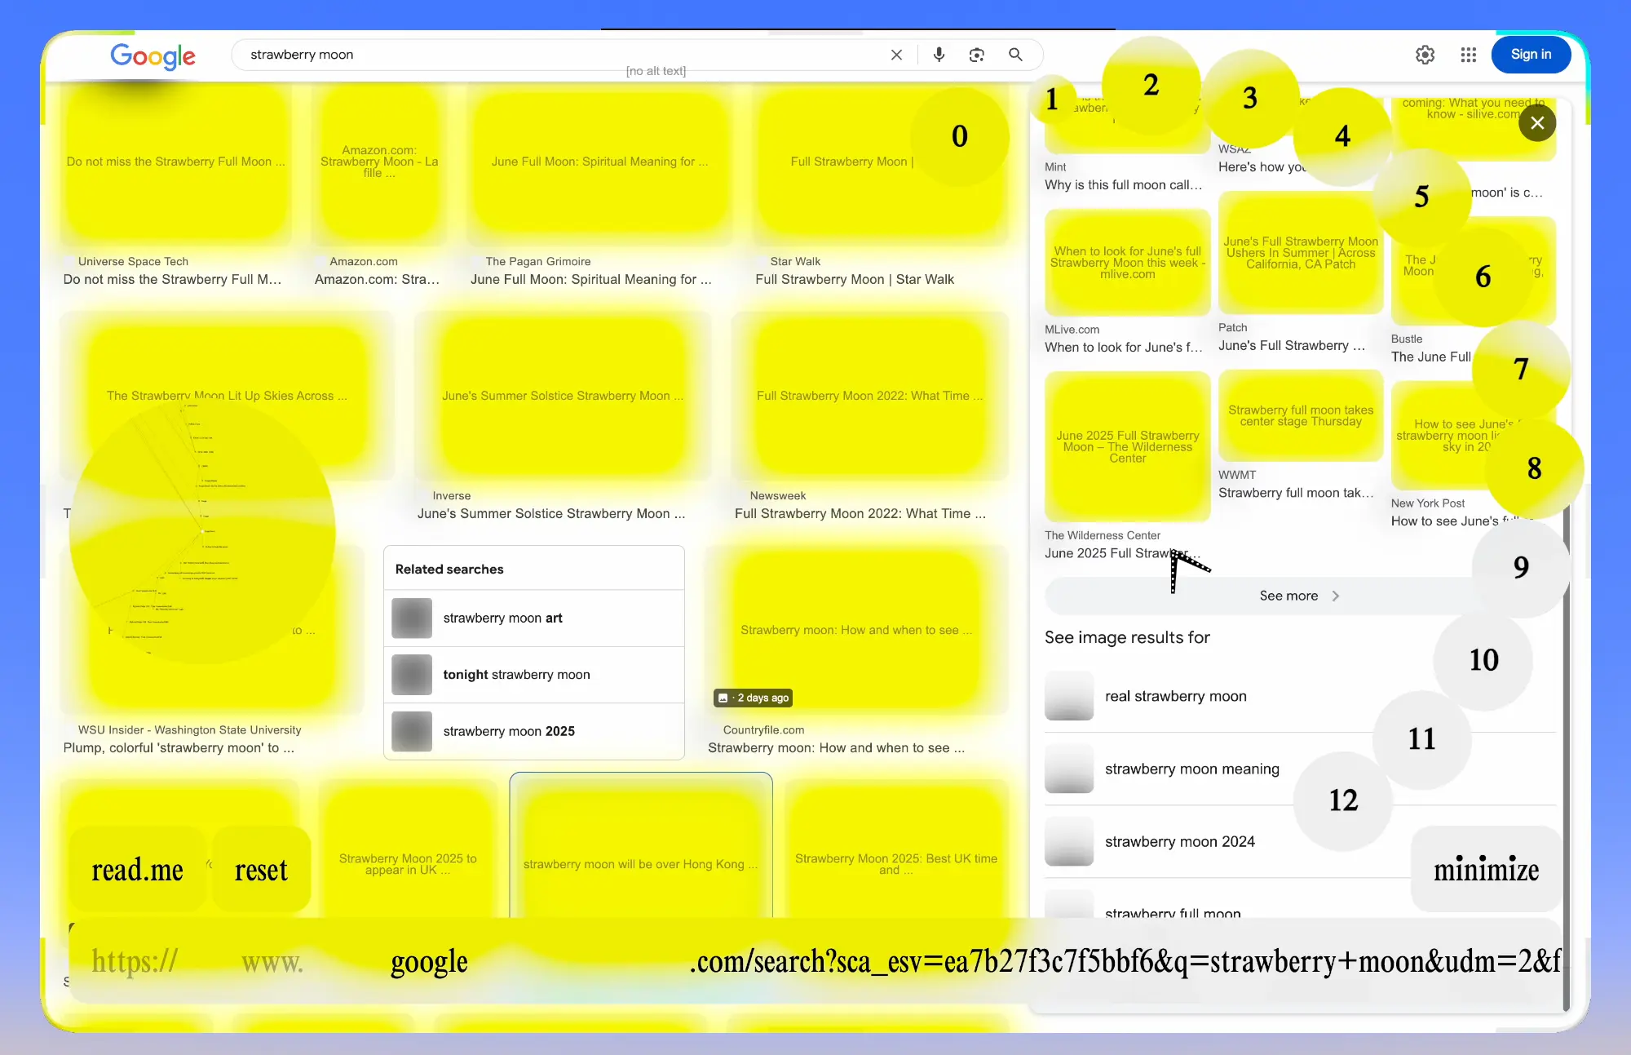Start voice search with the microphone icon
This screenshot has width=1631, height=1055.
pyautogui.click(x=939, y=55)
